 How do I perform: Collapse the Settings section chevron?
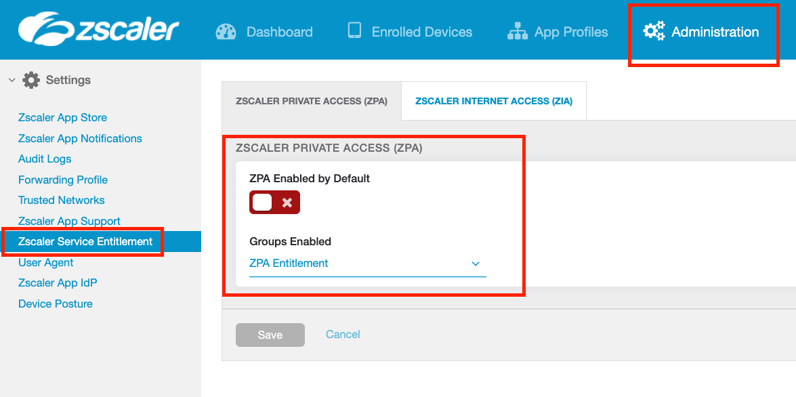[12, 80]
